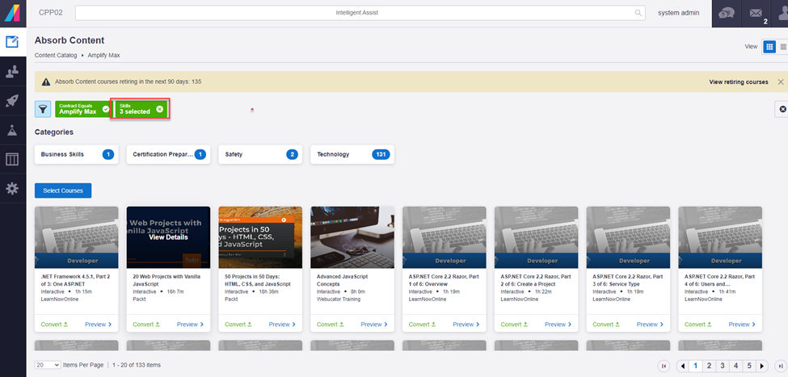Preview Advanced JavaScript Concepts course
The image size is (788, 377).
click(374, 325)
